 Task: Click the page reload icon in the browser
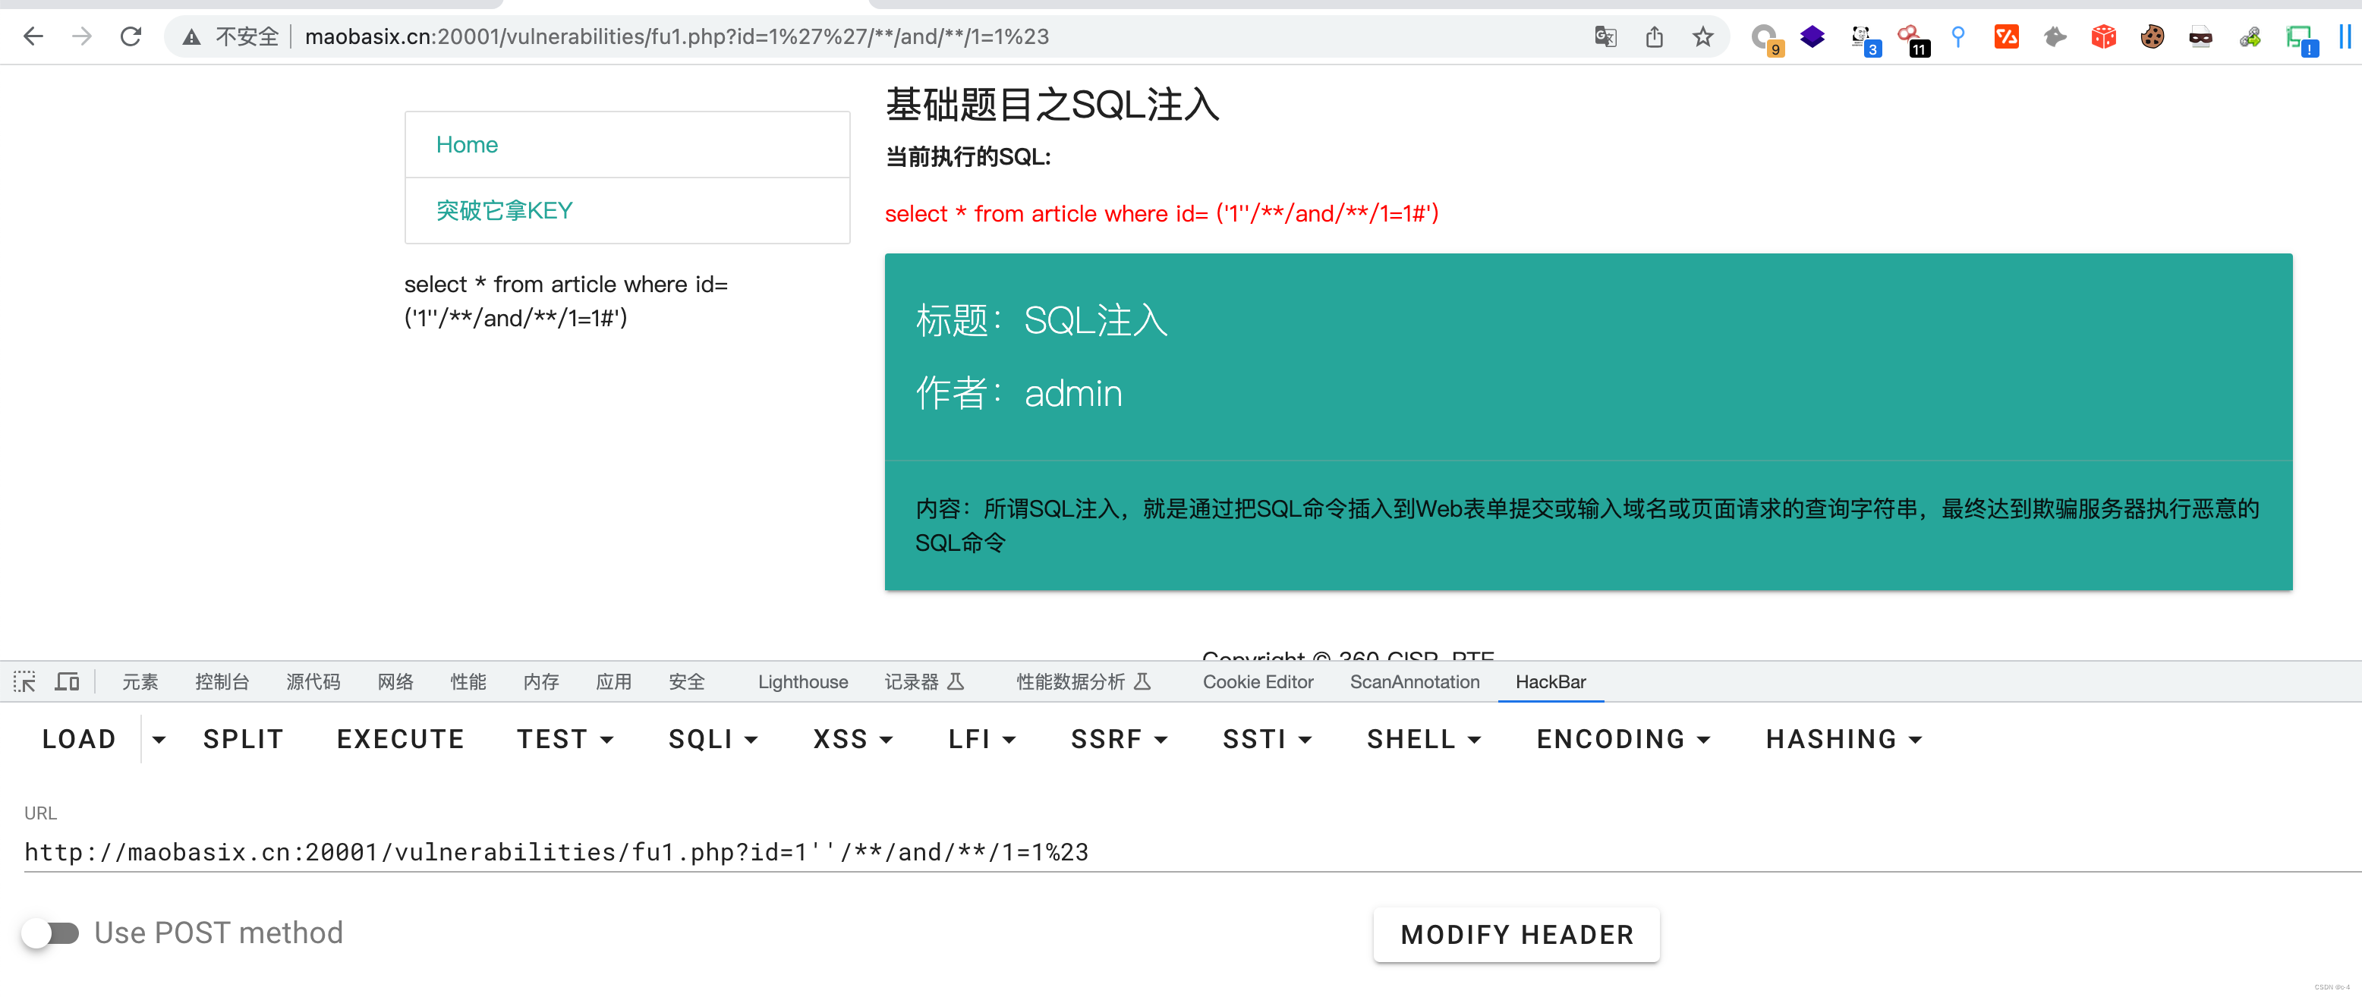pos(131,36)
